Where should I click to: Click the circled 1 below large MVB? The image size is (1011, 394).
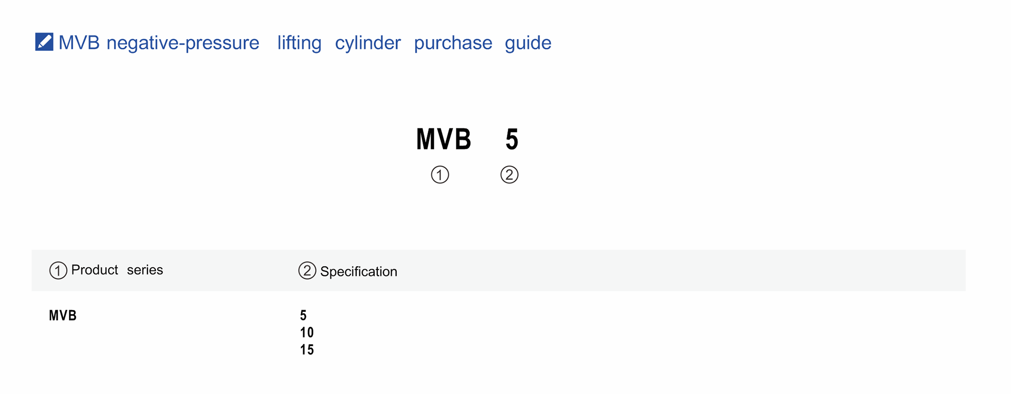440,175
